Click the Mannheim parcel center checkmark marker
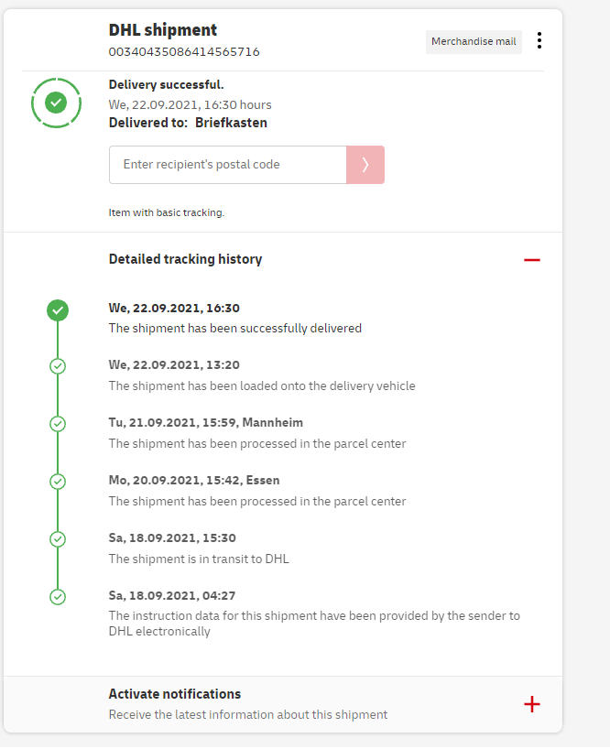610x749 pixels. pyautogui.click(x=58, y=424)
